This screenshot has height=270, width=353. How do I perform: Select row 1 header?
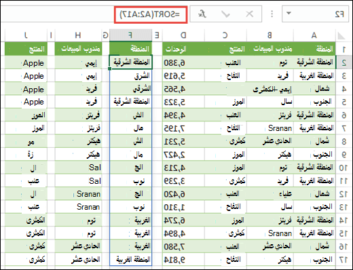pyautogui.click(x=343, y=49)
